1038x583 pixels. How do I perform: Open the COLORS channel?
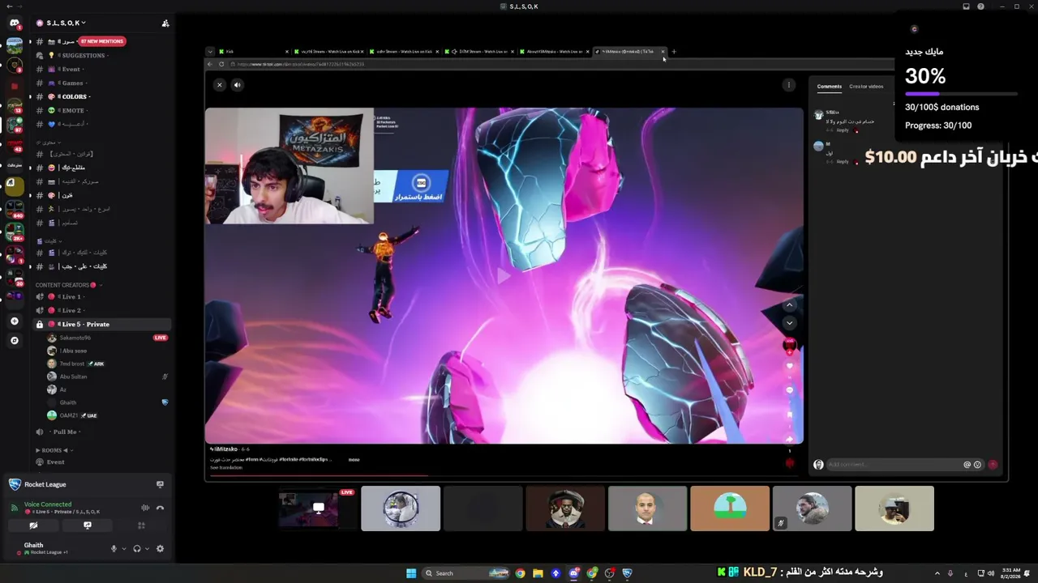pos(101,96)
